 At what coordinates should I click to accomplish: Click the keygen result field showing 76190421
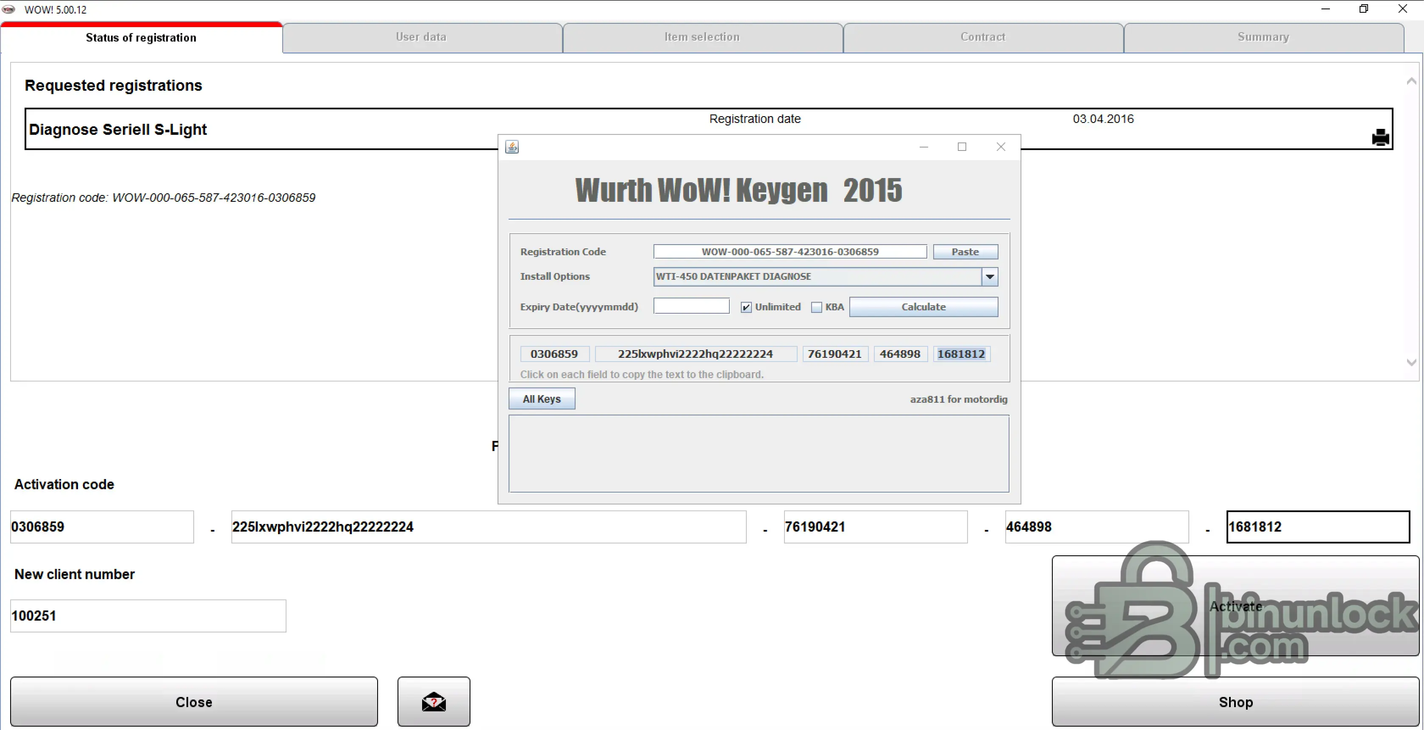click(x=835, y=354)
